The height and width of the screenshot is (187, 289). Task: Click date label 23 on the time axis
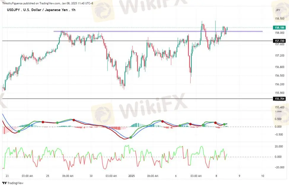coord(7,176)
